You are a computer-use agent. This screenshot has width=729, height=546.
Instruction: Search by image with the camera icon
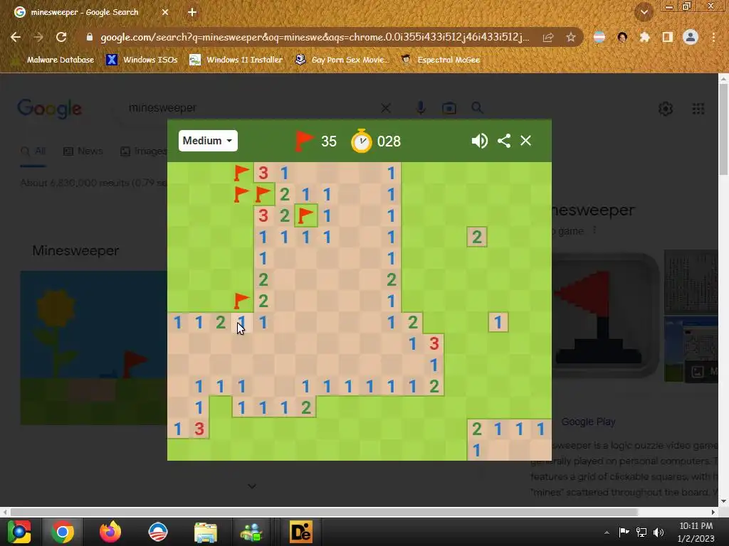pos(449,108)
